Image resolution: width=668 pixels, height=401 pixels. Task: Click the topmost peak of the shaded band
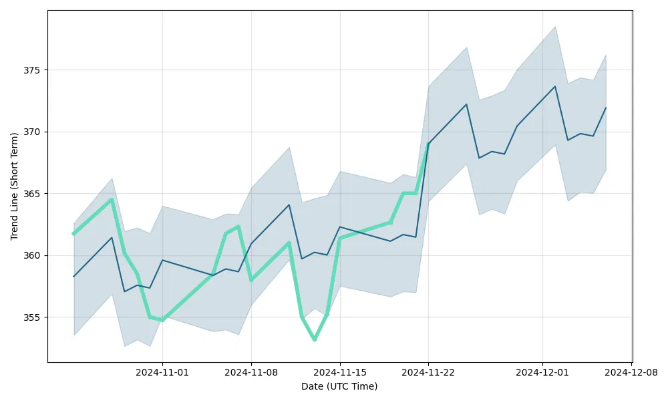pyautogui.click(x=555, y=27)
